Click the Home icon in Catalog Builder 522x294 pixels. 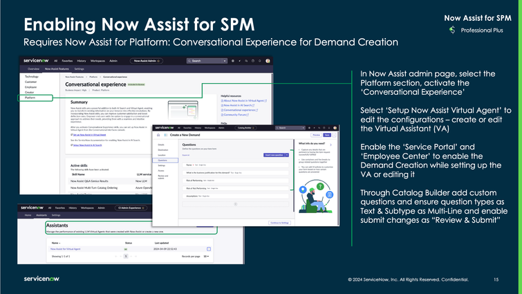click(158, 135)
